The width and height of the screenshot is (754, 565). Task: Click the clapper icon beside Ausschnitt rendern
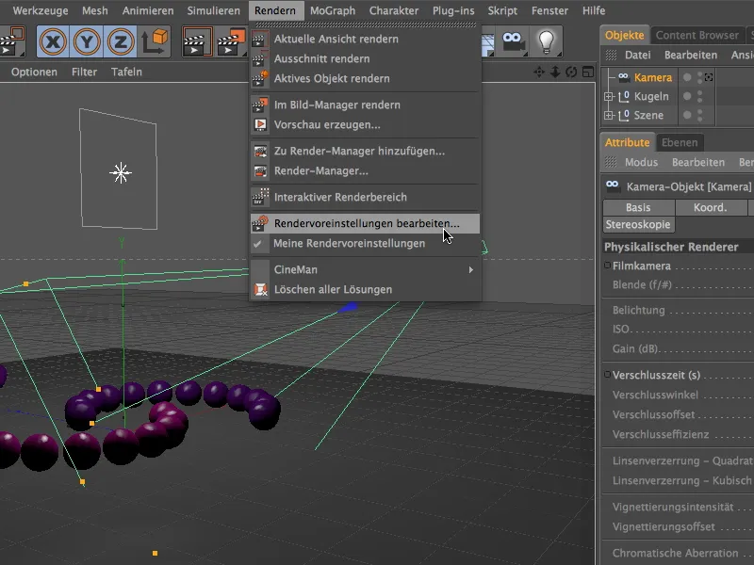(x=260, y=58)
